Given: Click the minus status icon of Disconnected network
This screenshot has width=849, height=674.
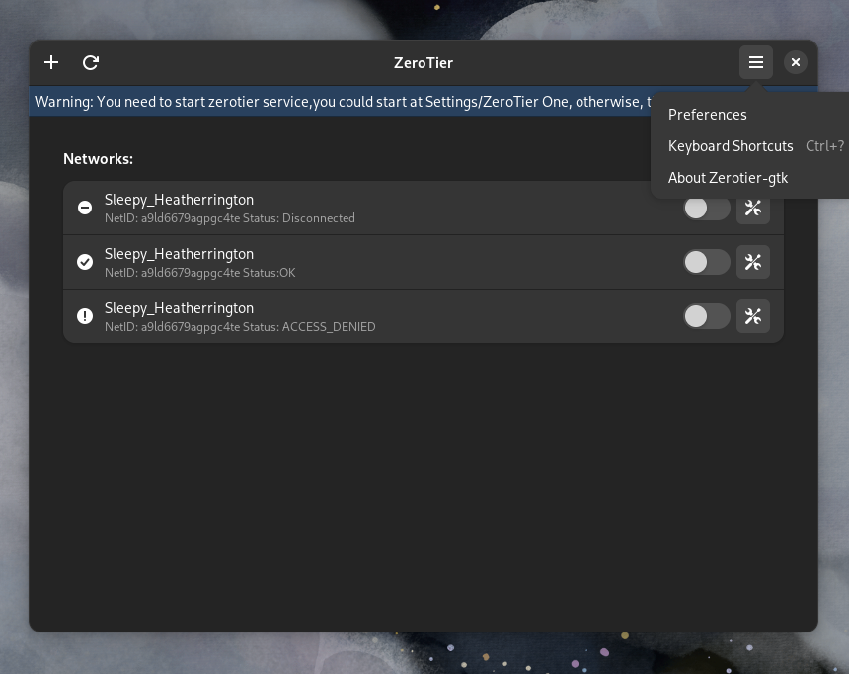Looking at the screenshot, I should [x=85, y=208].
